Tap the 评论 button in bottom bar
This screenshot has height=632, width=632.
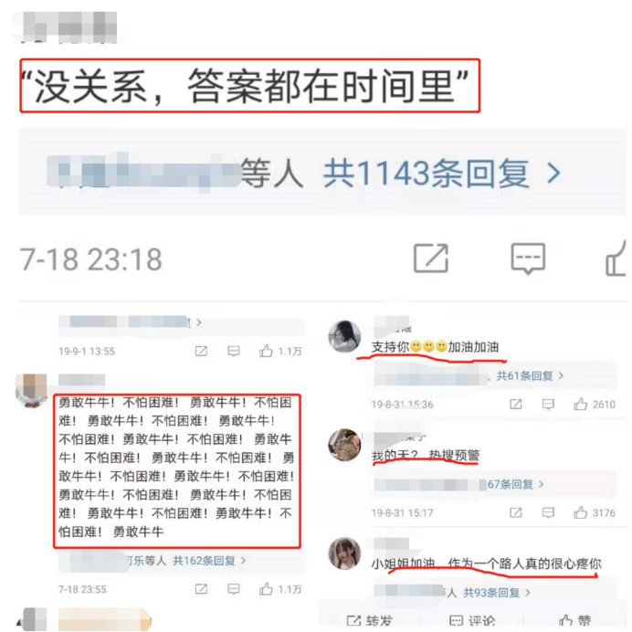[x=471, y=621]
